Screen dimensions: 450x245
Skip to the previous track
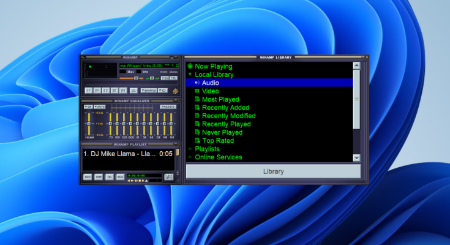click(x=89, y=90)
